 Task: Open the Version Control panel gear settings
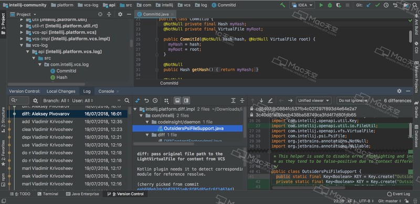[400, 91]
